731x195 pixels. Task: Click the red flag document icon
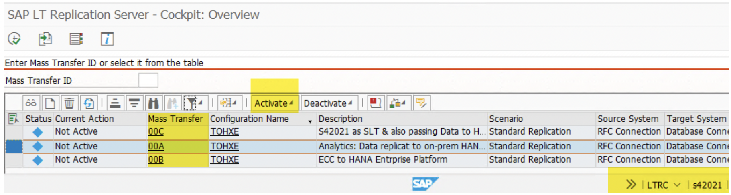(376, 103)
